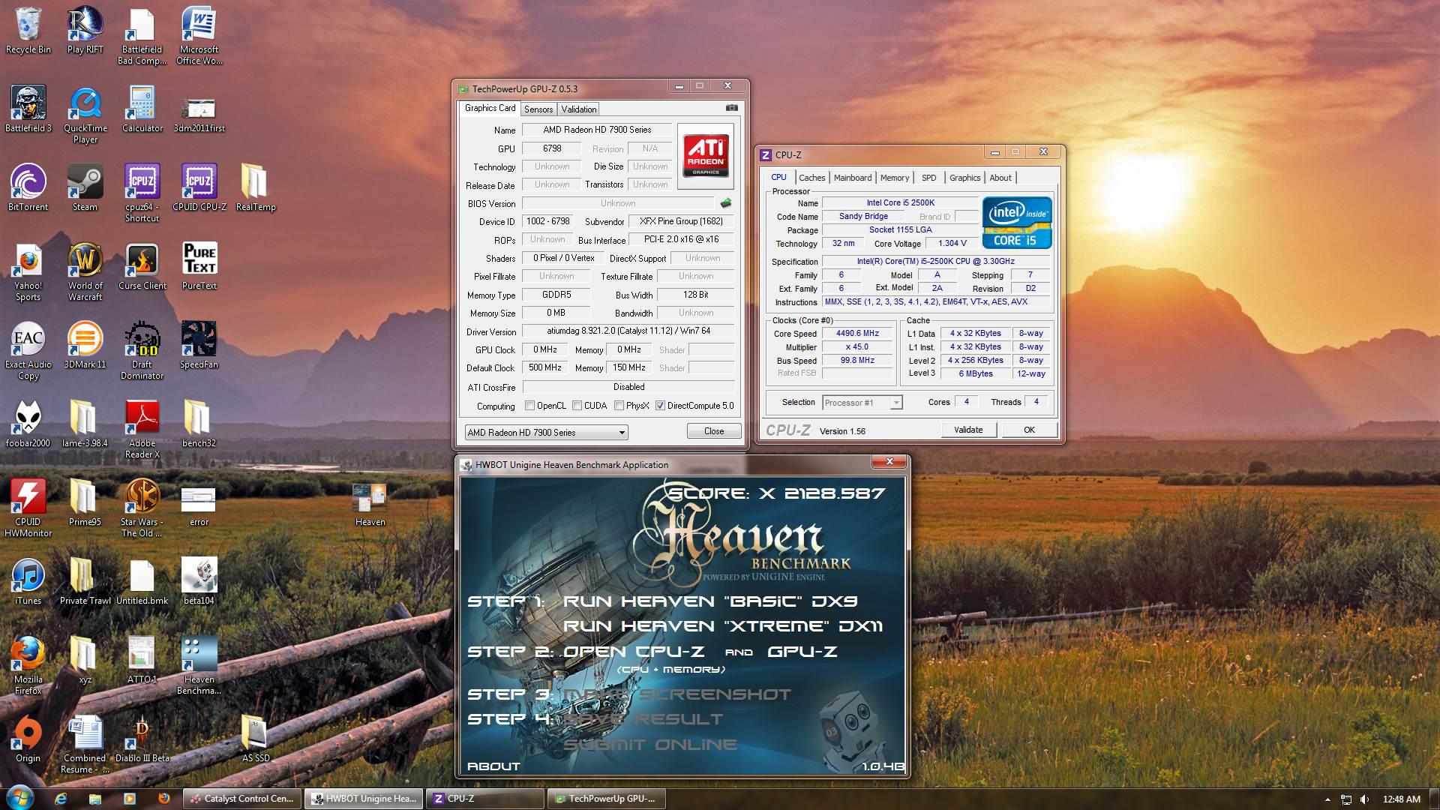
Task: Switch to Catalyst Control Center taskbar item
Action: tap(242, 799)
